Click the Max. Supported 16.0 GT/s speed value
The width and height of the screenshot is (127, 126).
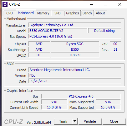tap(108, 107)
